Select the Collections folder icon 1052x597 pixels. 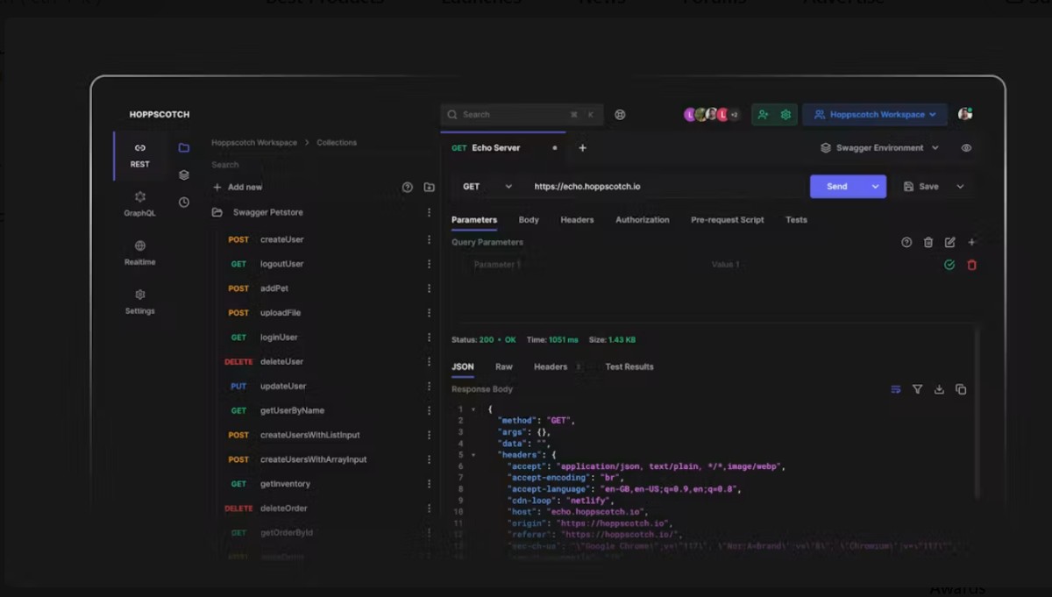[184, 148]
